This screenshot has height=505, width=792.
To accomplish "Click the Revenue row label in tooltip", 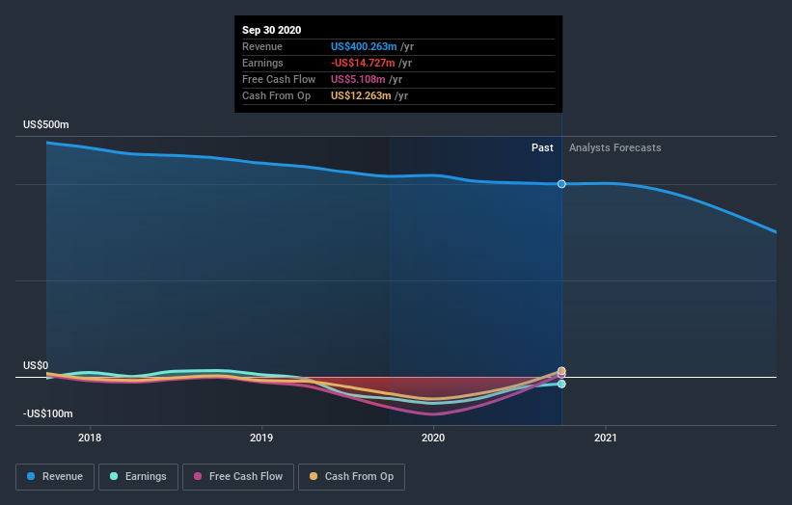I will [262, 46].
